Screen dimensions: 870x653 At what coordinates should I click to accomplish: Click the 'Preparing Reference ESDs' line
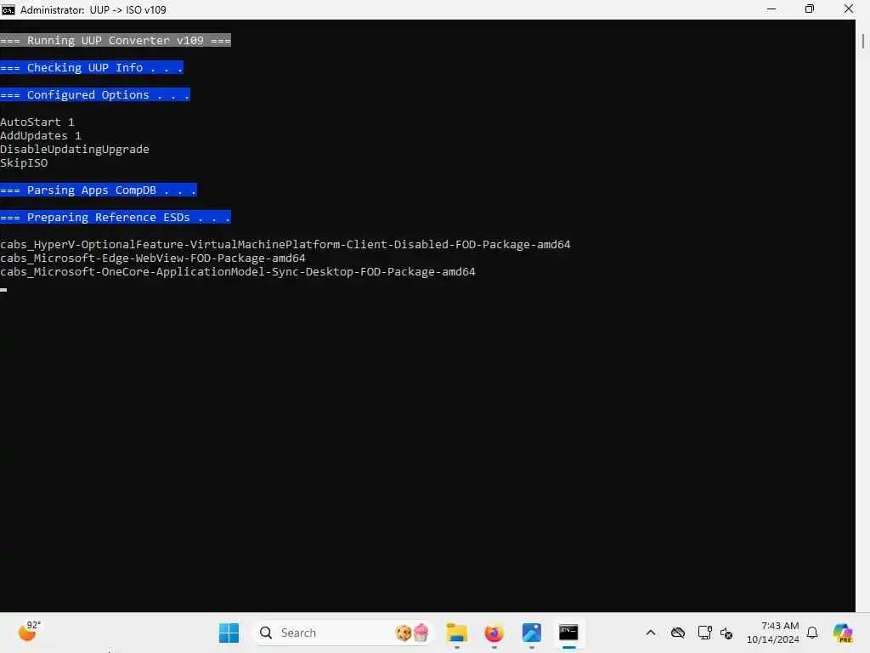click(x=116, y=217)
